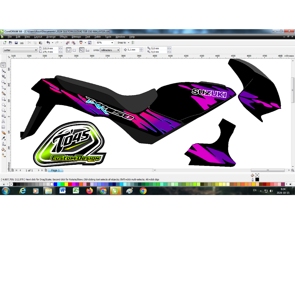
Task: Enable apply page size to all pages
Action: [82, 50]
